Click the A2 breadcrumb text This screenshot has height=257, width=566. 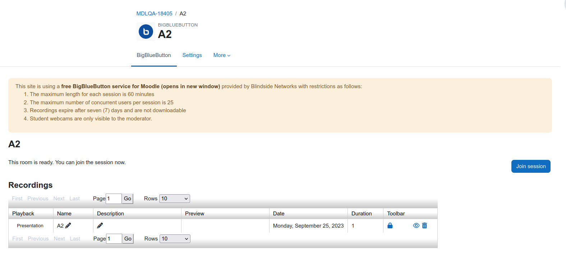183,14
